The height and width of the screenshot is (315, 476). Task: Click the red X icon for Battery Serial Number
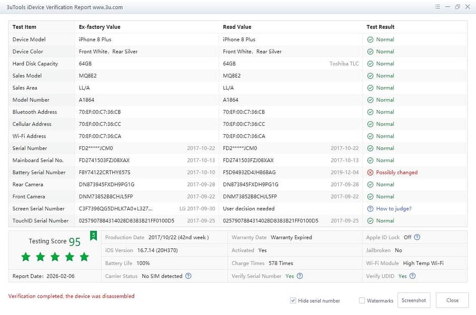pos(370,172)
